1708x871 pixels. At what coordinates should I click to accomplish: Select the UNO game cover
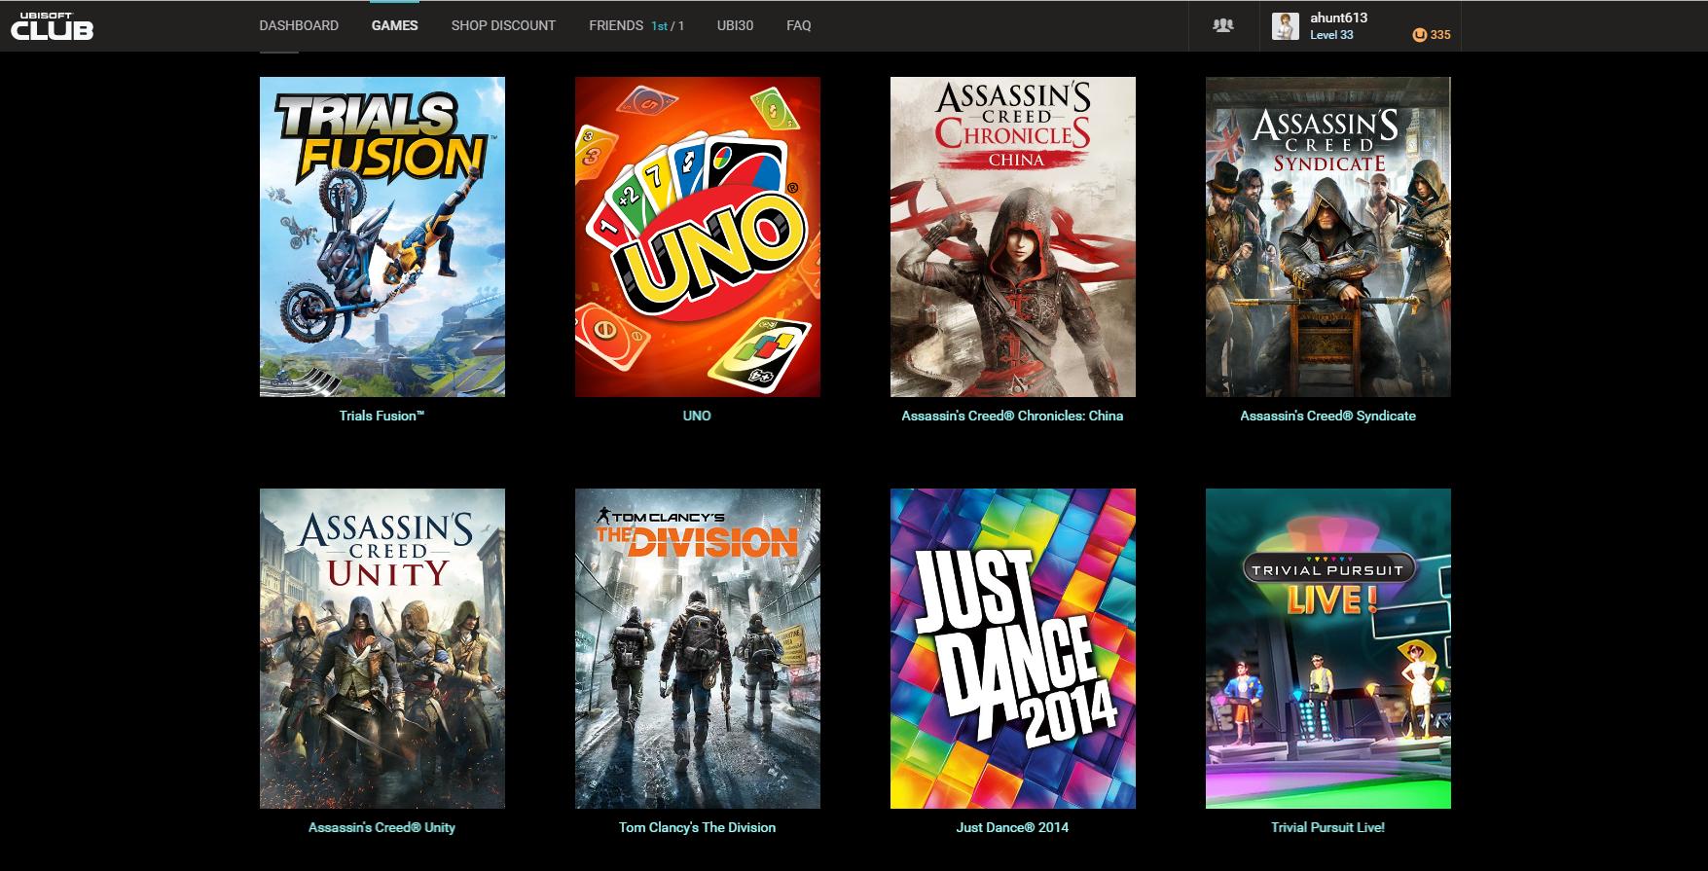(x=698, y=236)
